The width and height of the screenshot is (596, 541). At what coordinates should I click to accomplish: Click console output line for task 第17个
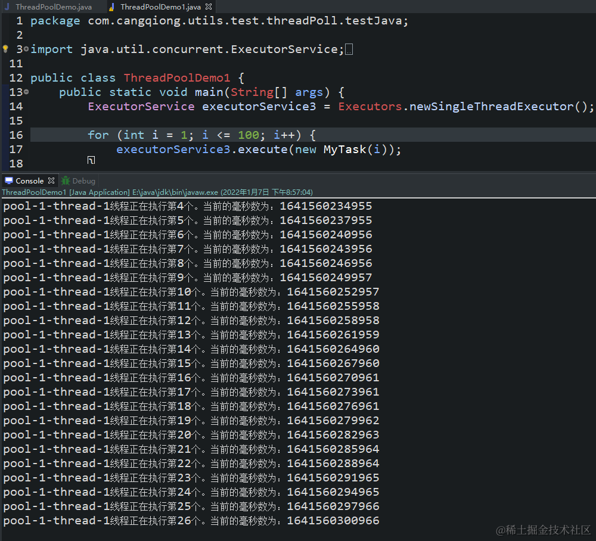(191, 393)
